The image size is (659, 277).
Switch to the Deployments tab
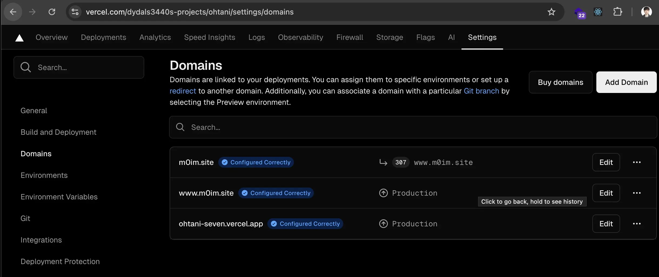[x=103, y=37]
